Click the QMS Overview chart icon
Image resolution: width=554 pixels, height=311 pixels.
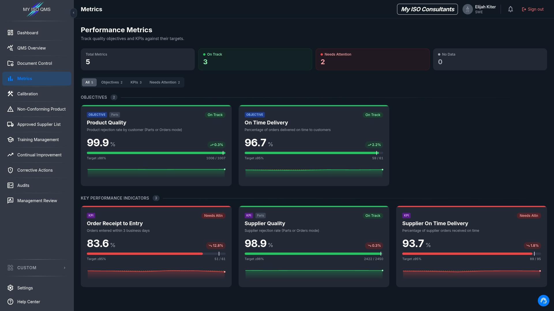[x=10, y=48]
